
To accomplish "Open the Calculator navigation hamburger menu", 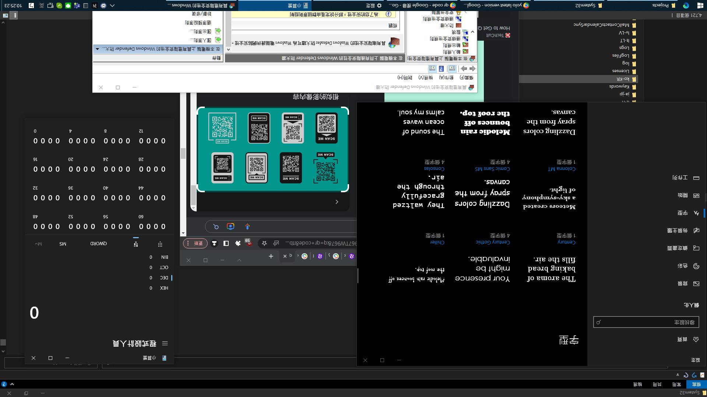I will (165, 343).
